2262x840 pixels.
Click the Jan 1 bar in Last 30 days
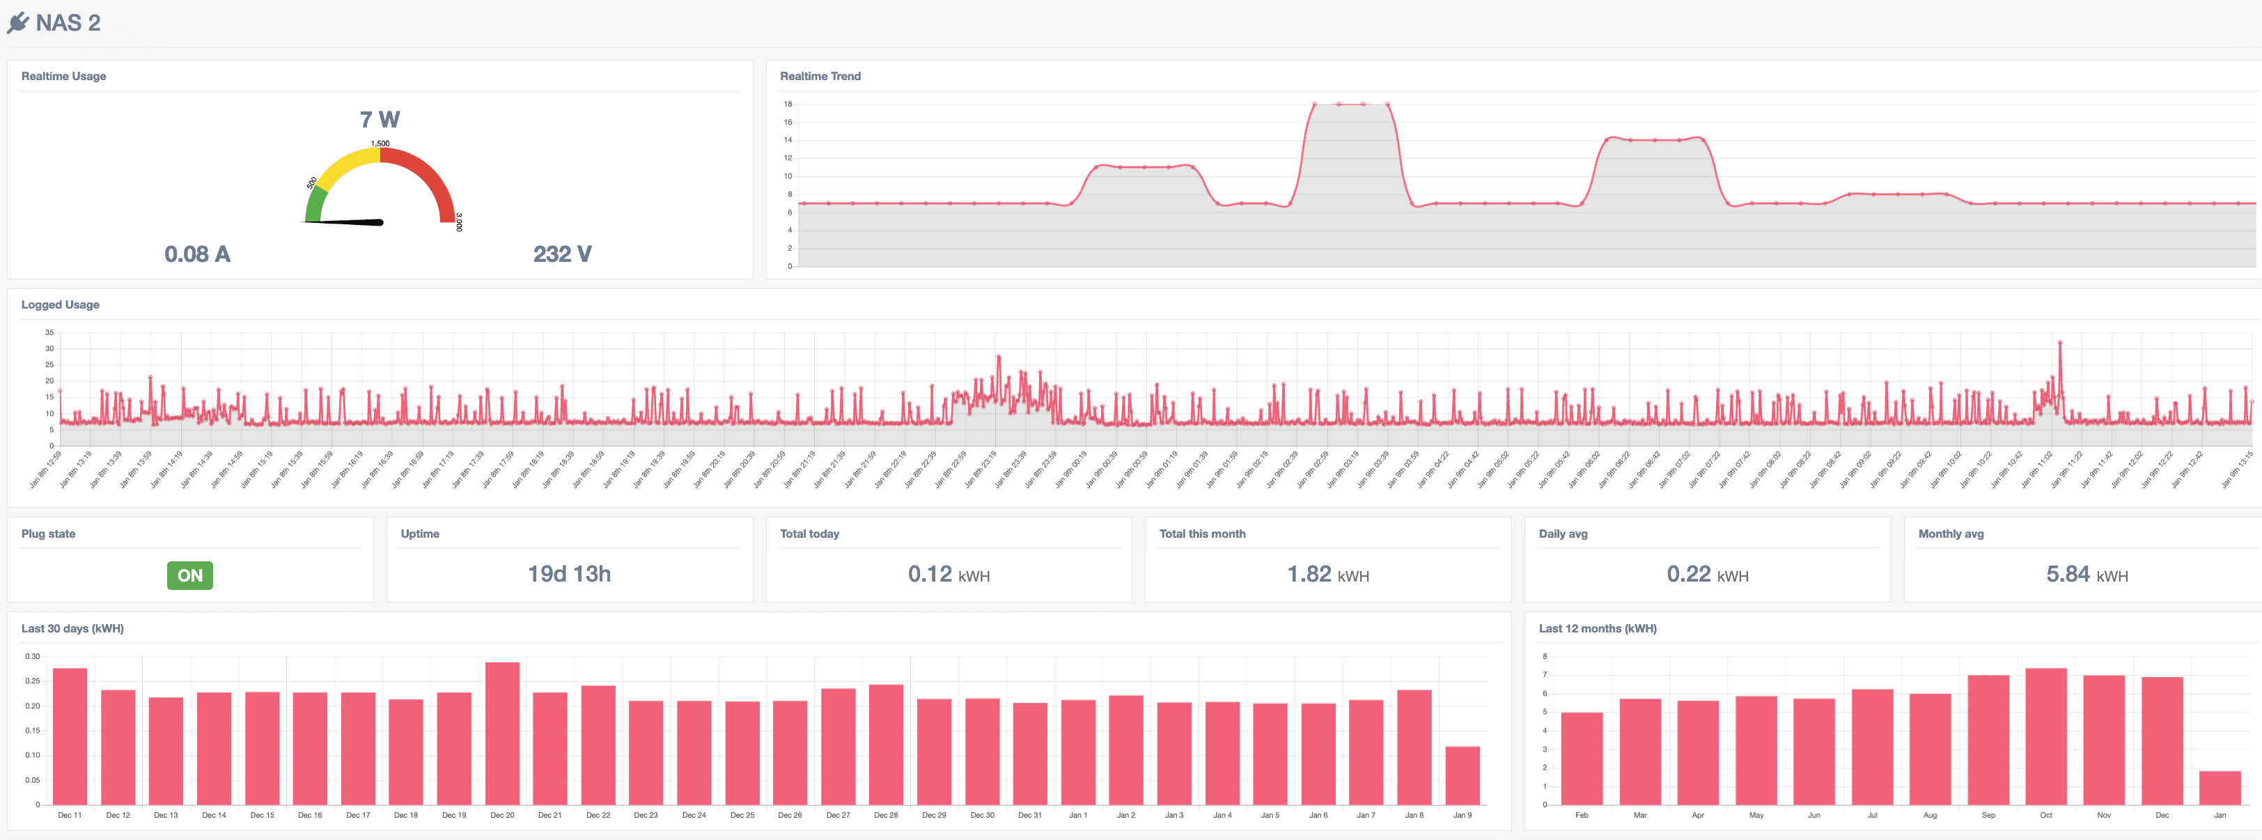tap(1078, 752)
